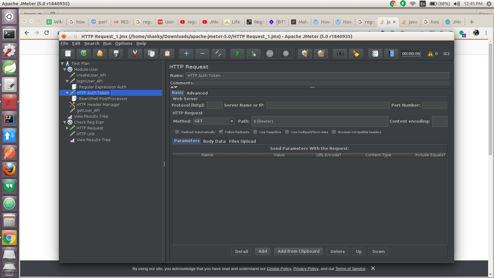Collapse the Module-User thread group

[x=65, y=69]
